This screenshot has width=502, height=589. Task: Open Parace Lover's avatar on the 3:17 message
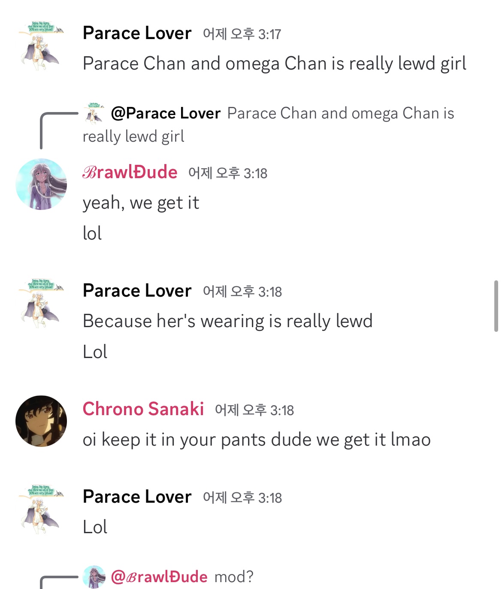coord(41,45)
